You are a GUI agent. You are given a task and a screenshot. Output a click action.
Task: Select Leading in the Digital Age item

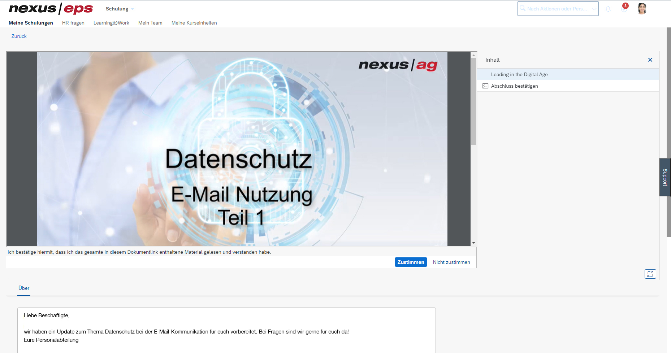point(519,74)
